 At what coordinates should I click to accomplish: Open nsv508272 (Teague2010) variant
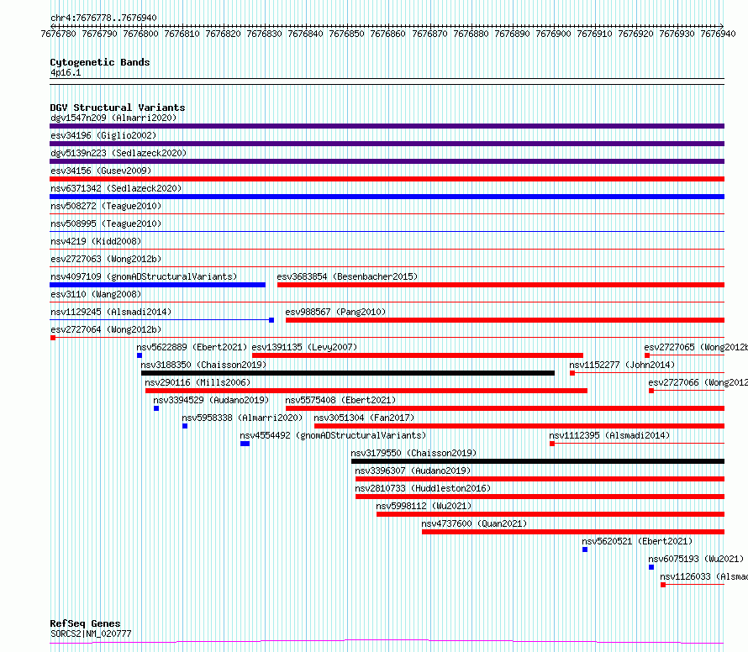point(106,206)
